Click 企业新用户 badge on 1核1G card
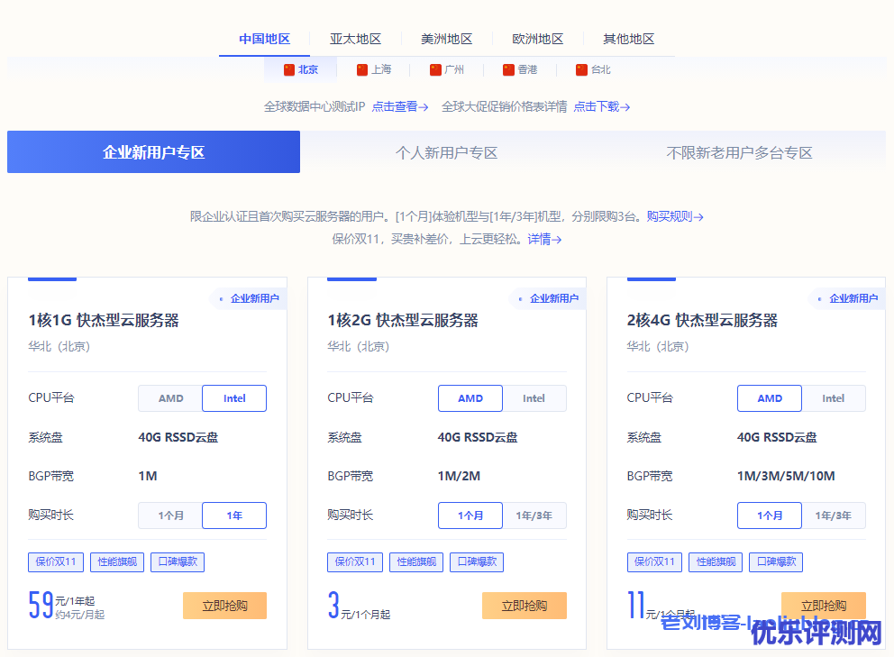This screenshot has width=894, height=657. pyautogui.click(x=250, y=298)
